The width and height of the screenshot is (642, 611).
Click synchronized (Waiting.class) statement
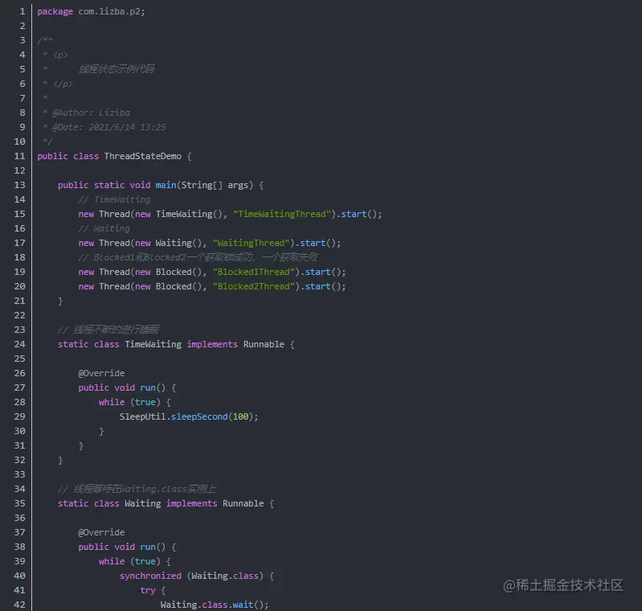pos(197,576)
